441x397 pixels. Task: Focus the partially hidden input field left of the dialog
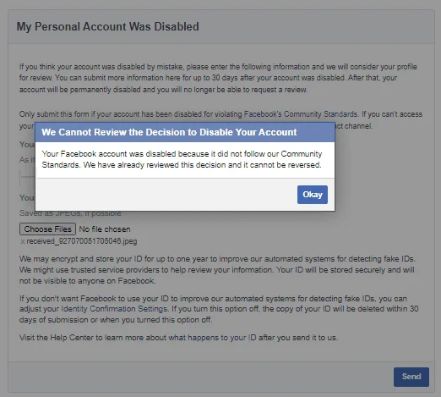click(27, 178)
